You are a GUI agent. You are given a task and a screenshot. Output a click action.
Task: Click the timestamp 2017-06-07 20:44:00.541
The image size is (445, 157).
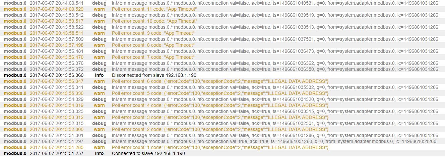coord(57,3)
